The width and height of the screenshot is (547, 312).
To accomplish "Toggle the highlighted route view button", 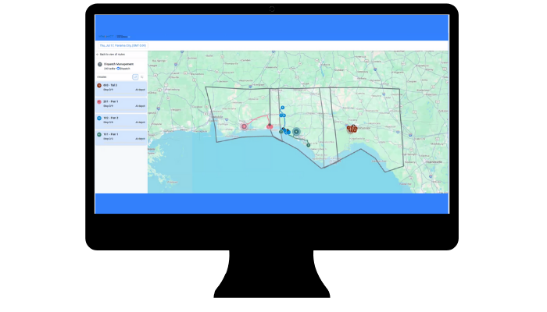I will [135, 77].
